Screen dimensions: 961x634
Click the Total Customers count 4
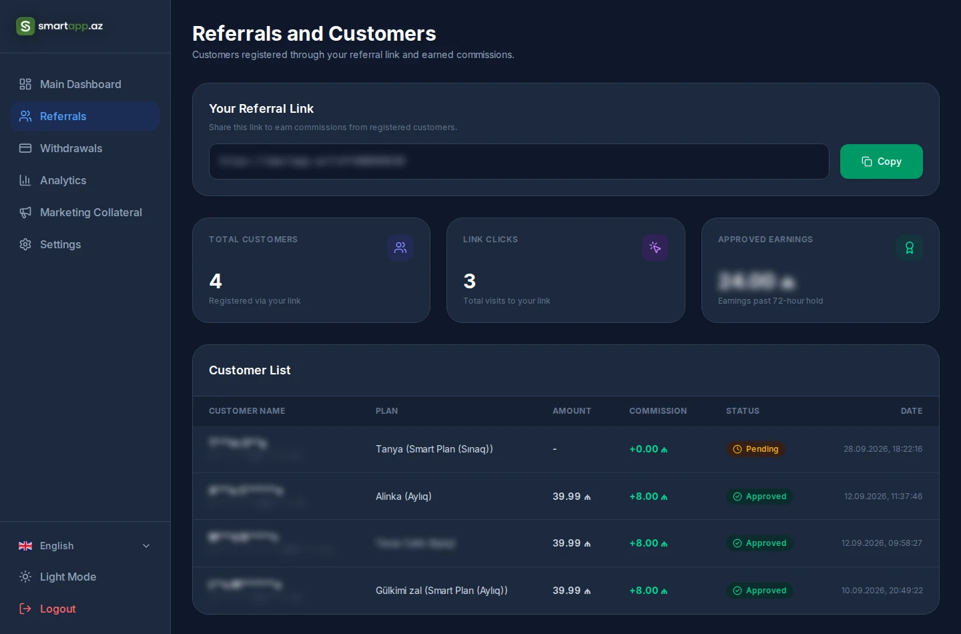tap(216, 281)
